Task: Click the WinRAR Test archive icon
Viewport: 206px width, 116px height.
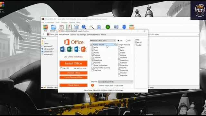Action: tap(61, 27)
